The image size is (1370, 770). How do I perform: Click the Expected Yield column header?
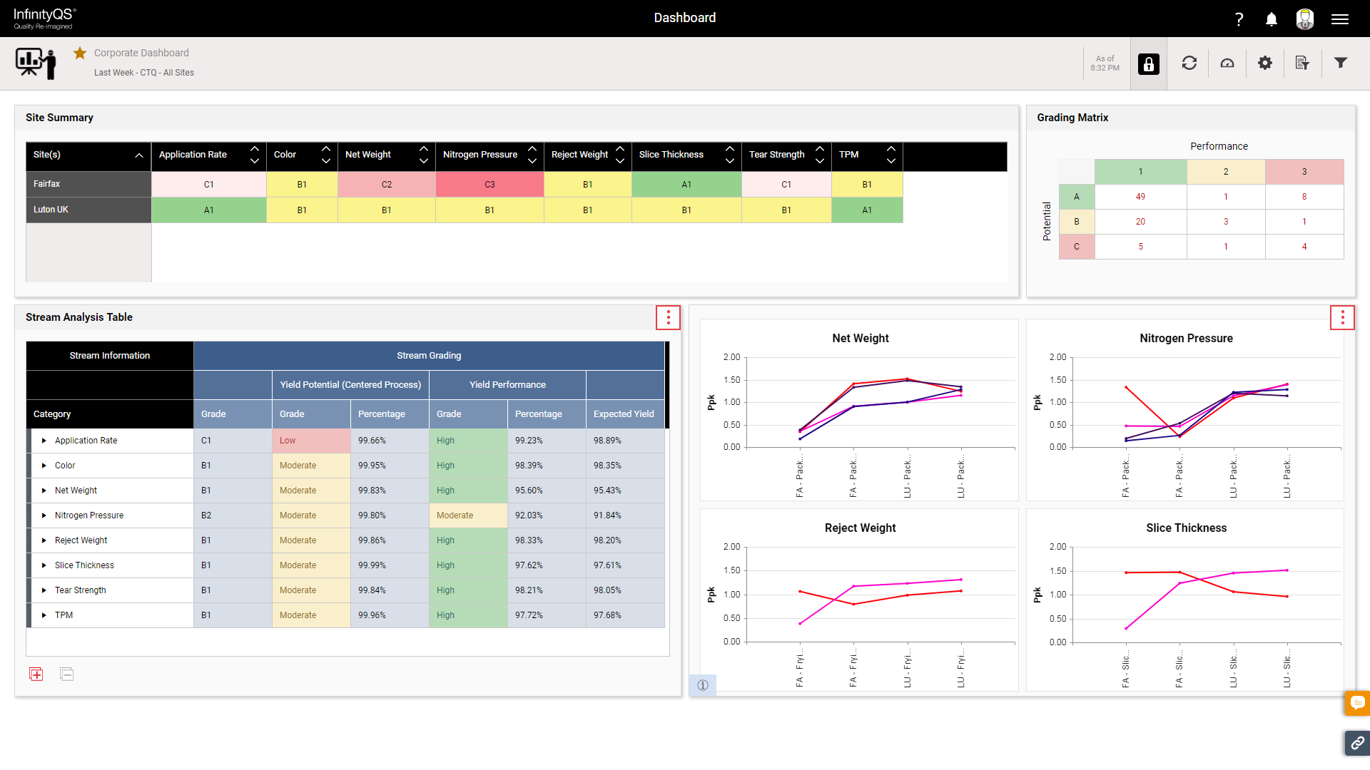[x=624, y=414]
